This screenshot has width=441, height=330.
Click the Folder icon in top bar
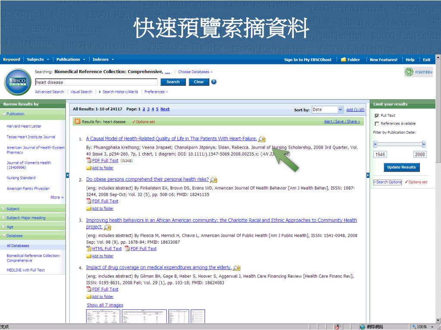pos(343,59)
